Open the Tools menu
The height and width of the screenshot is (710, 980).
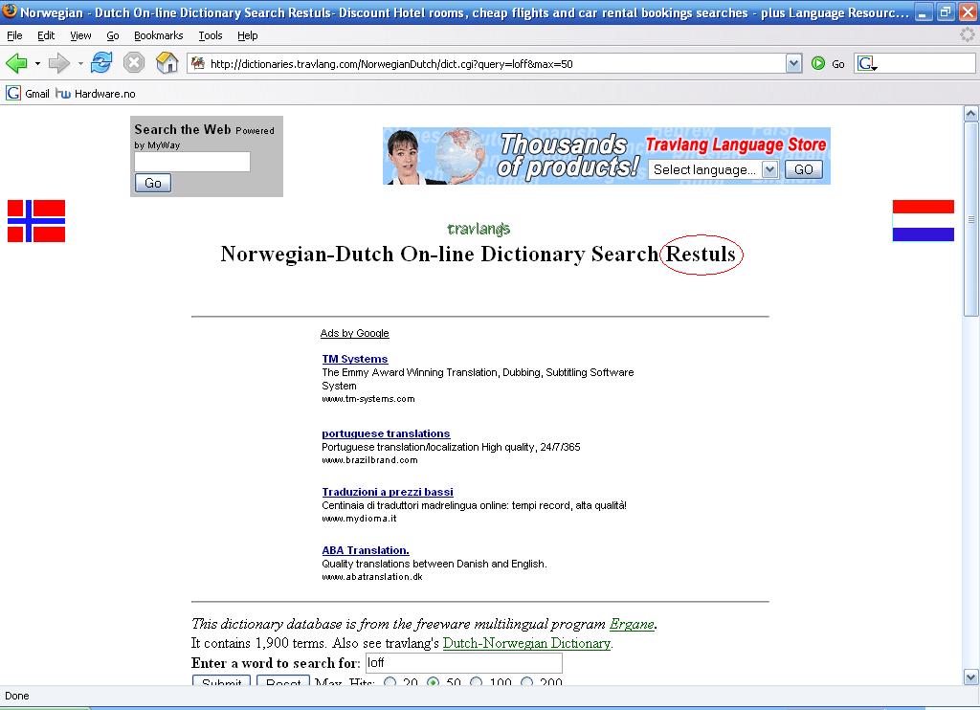pos(211,35)
